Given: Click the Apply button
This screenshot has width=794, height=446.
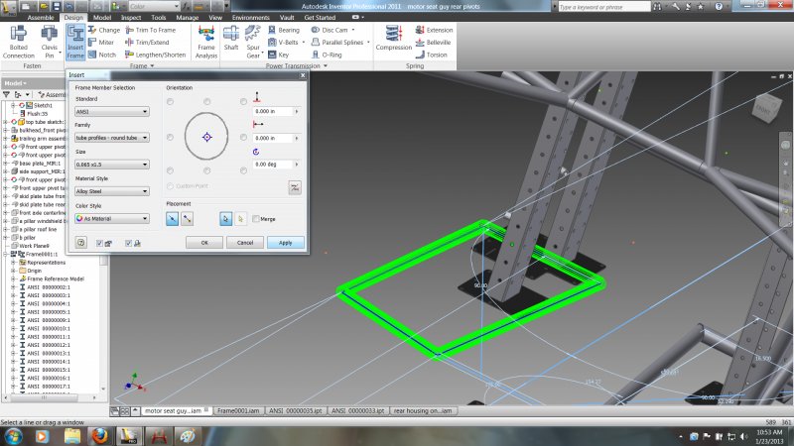Looking at the screenshot, I should pos(285,242).
